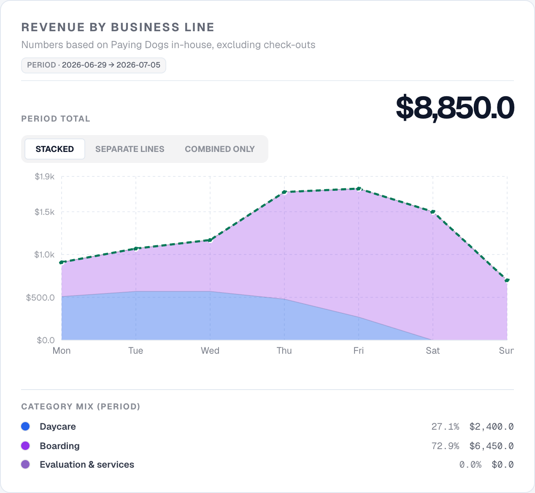535x493 pixels.
Task: Click the Thursday data point on the combined line
Action: point(284,192)
